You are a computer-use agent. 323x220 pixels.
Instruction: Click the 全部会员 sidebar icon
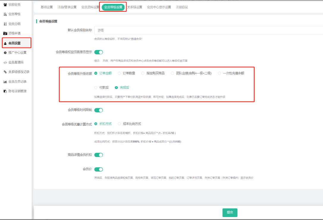(x=5, y=4)
